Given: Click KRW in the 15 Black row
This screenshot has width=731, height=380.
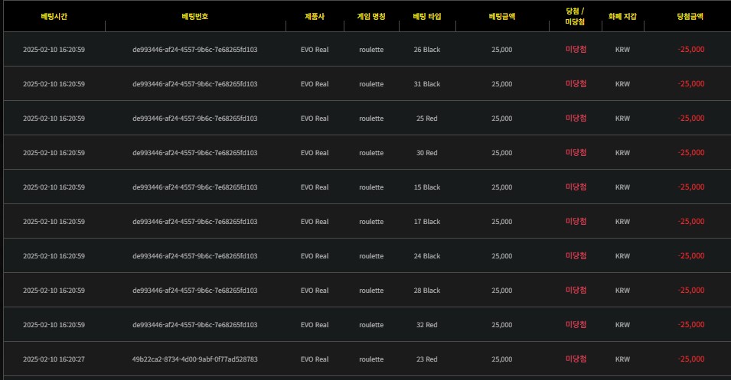Looking at the screenshot, I should click(x=622, y=187).
